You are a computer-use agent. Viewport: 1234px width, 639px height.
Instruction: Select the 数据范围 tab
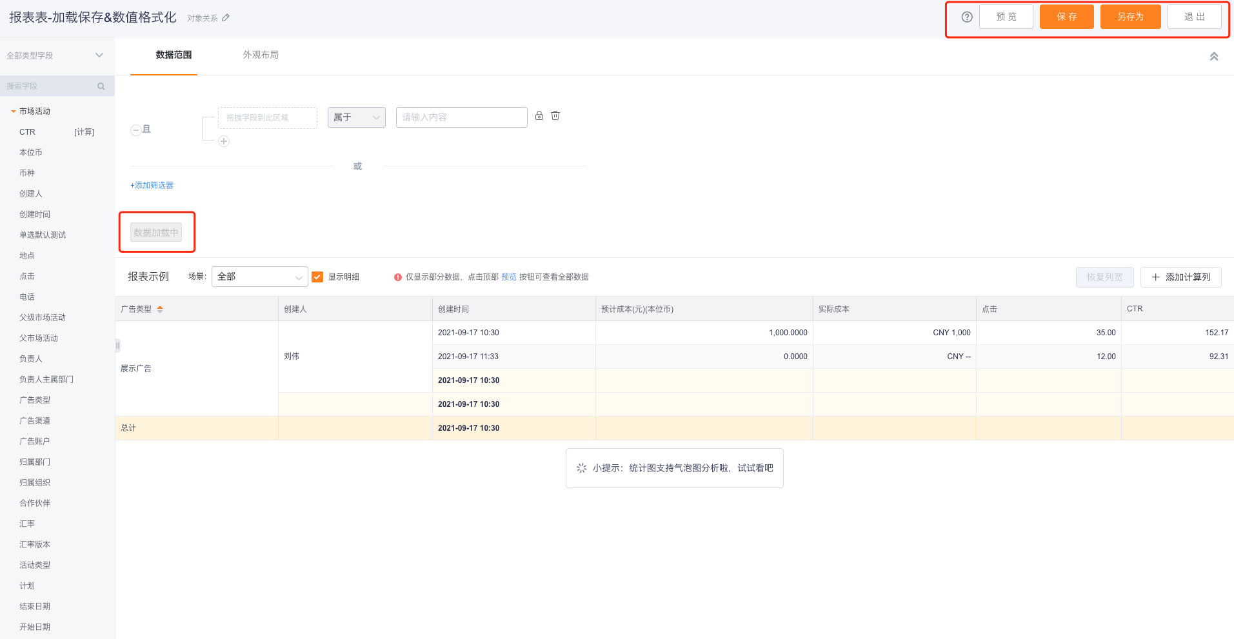pos(174,55)
